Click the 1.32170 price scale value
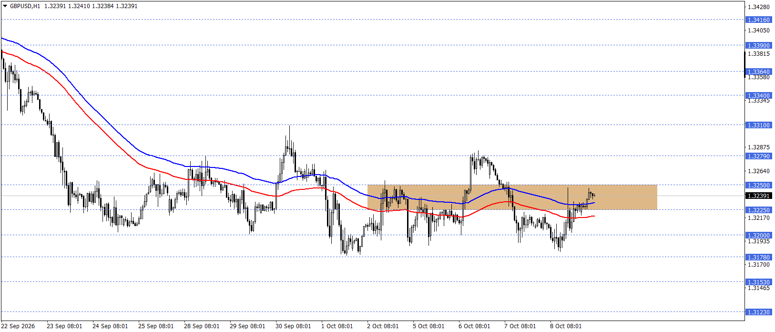The width and height of the screenshot is (775, 332). pyautogui.click(x=758, y=218)
